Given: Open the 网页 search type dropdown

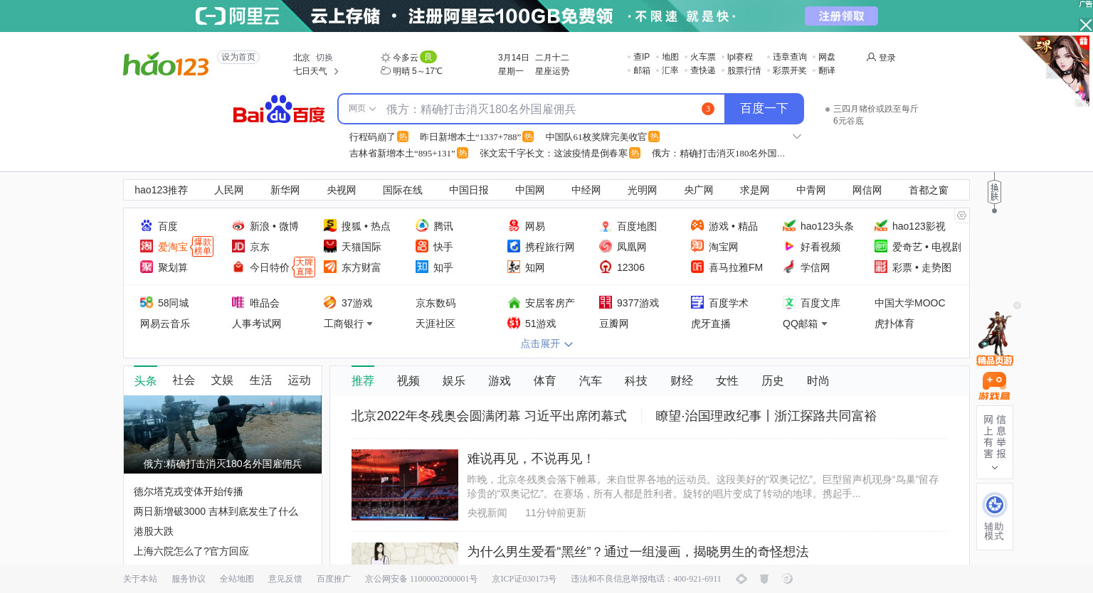Looking at the screenshot, I should pyautogui.click(x=362, y=109).
